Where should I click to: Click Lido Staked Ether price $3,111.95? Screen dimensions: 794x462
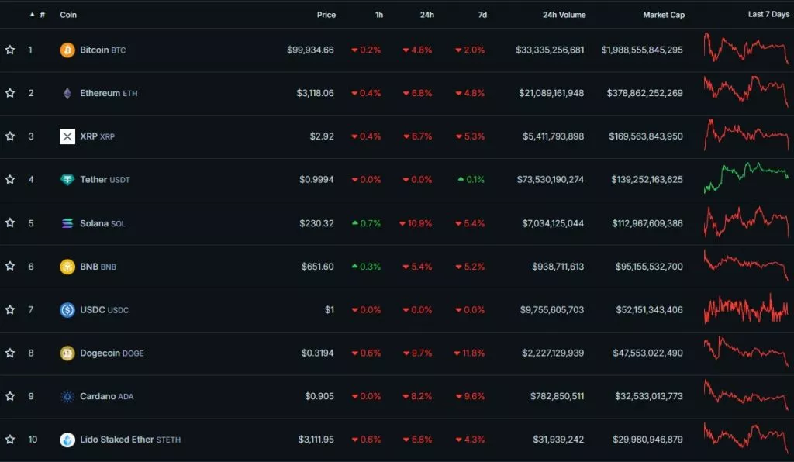click(x=316, y=440)
